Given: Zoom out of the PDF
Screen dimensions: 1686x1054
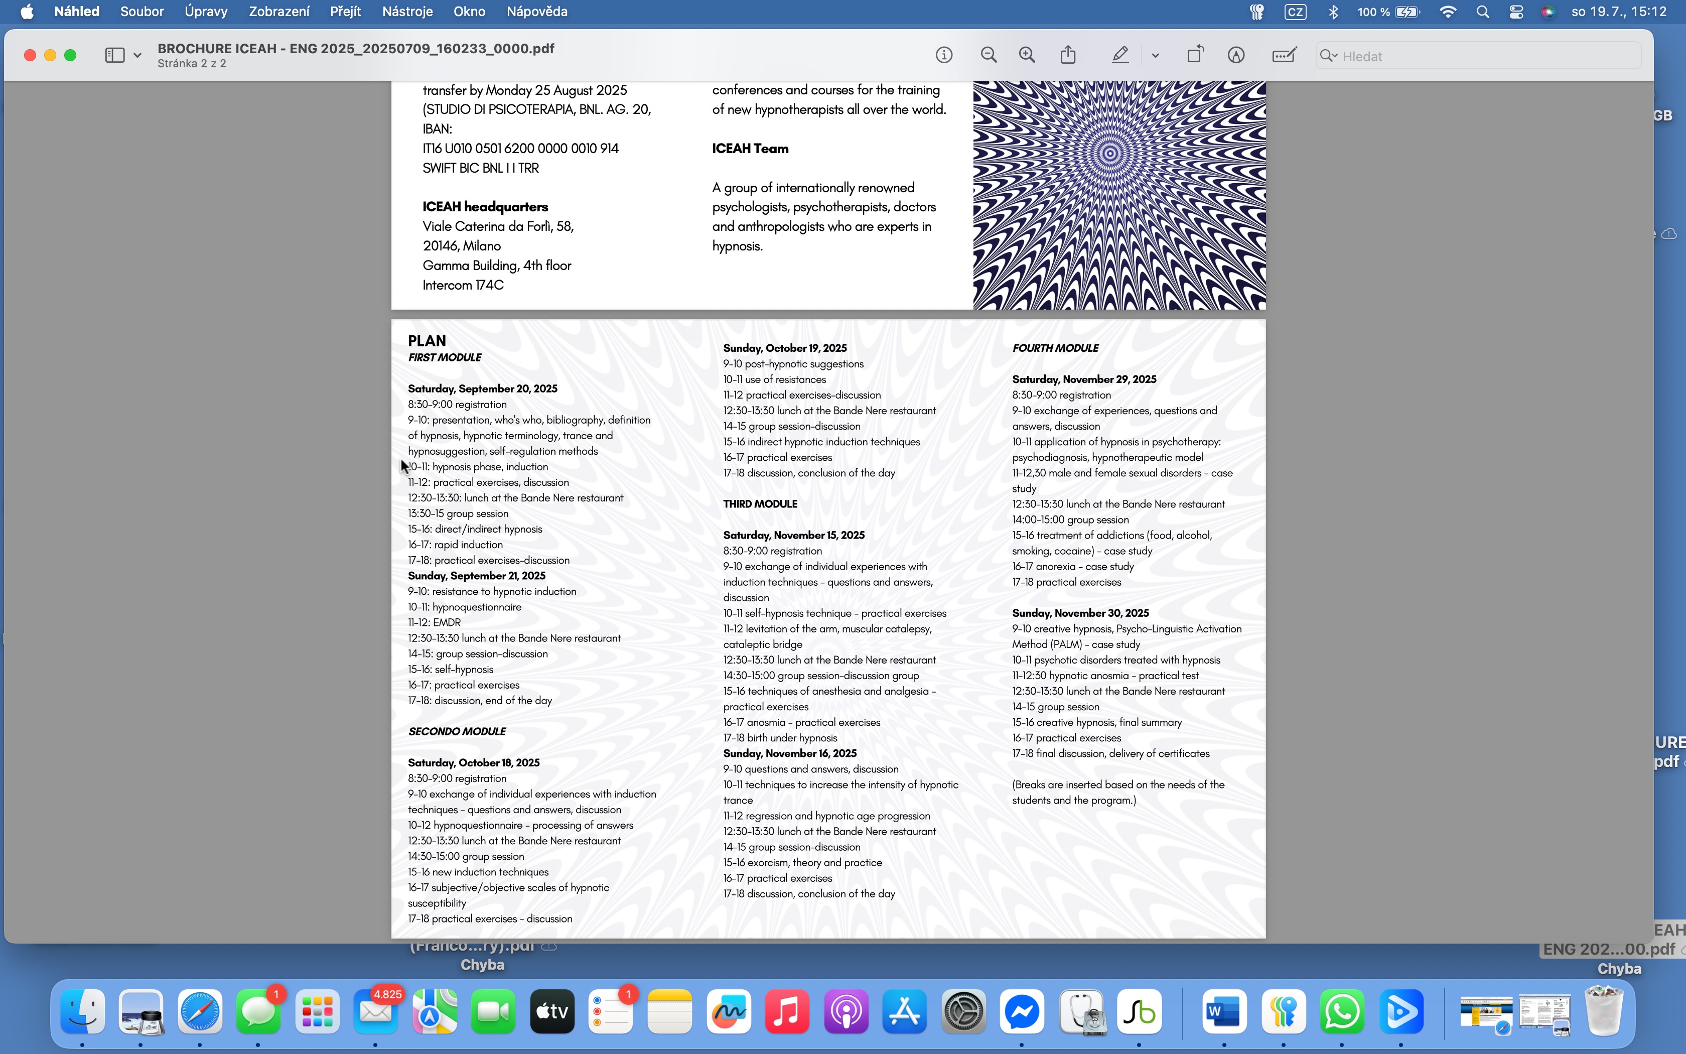Looking at the screenshot, I should pyautogui.click(x=989, y=55).
